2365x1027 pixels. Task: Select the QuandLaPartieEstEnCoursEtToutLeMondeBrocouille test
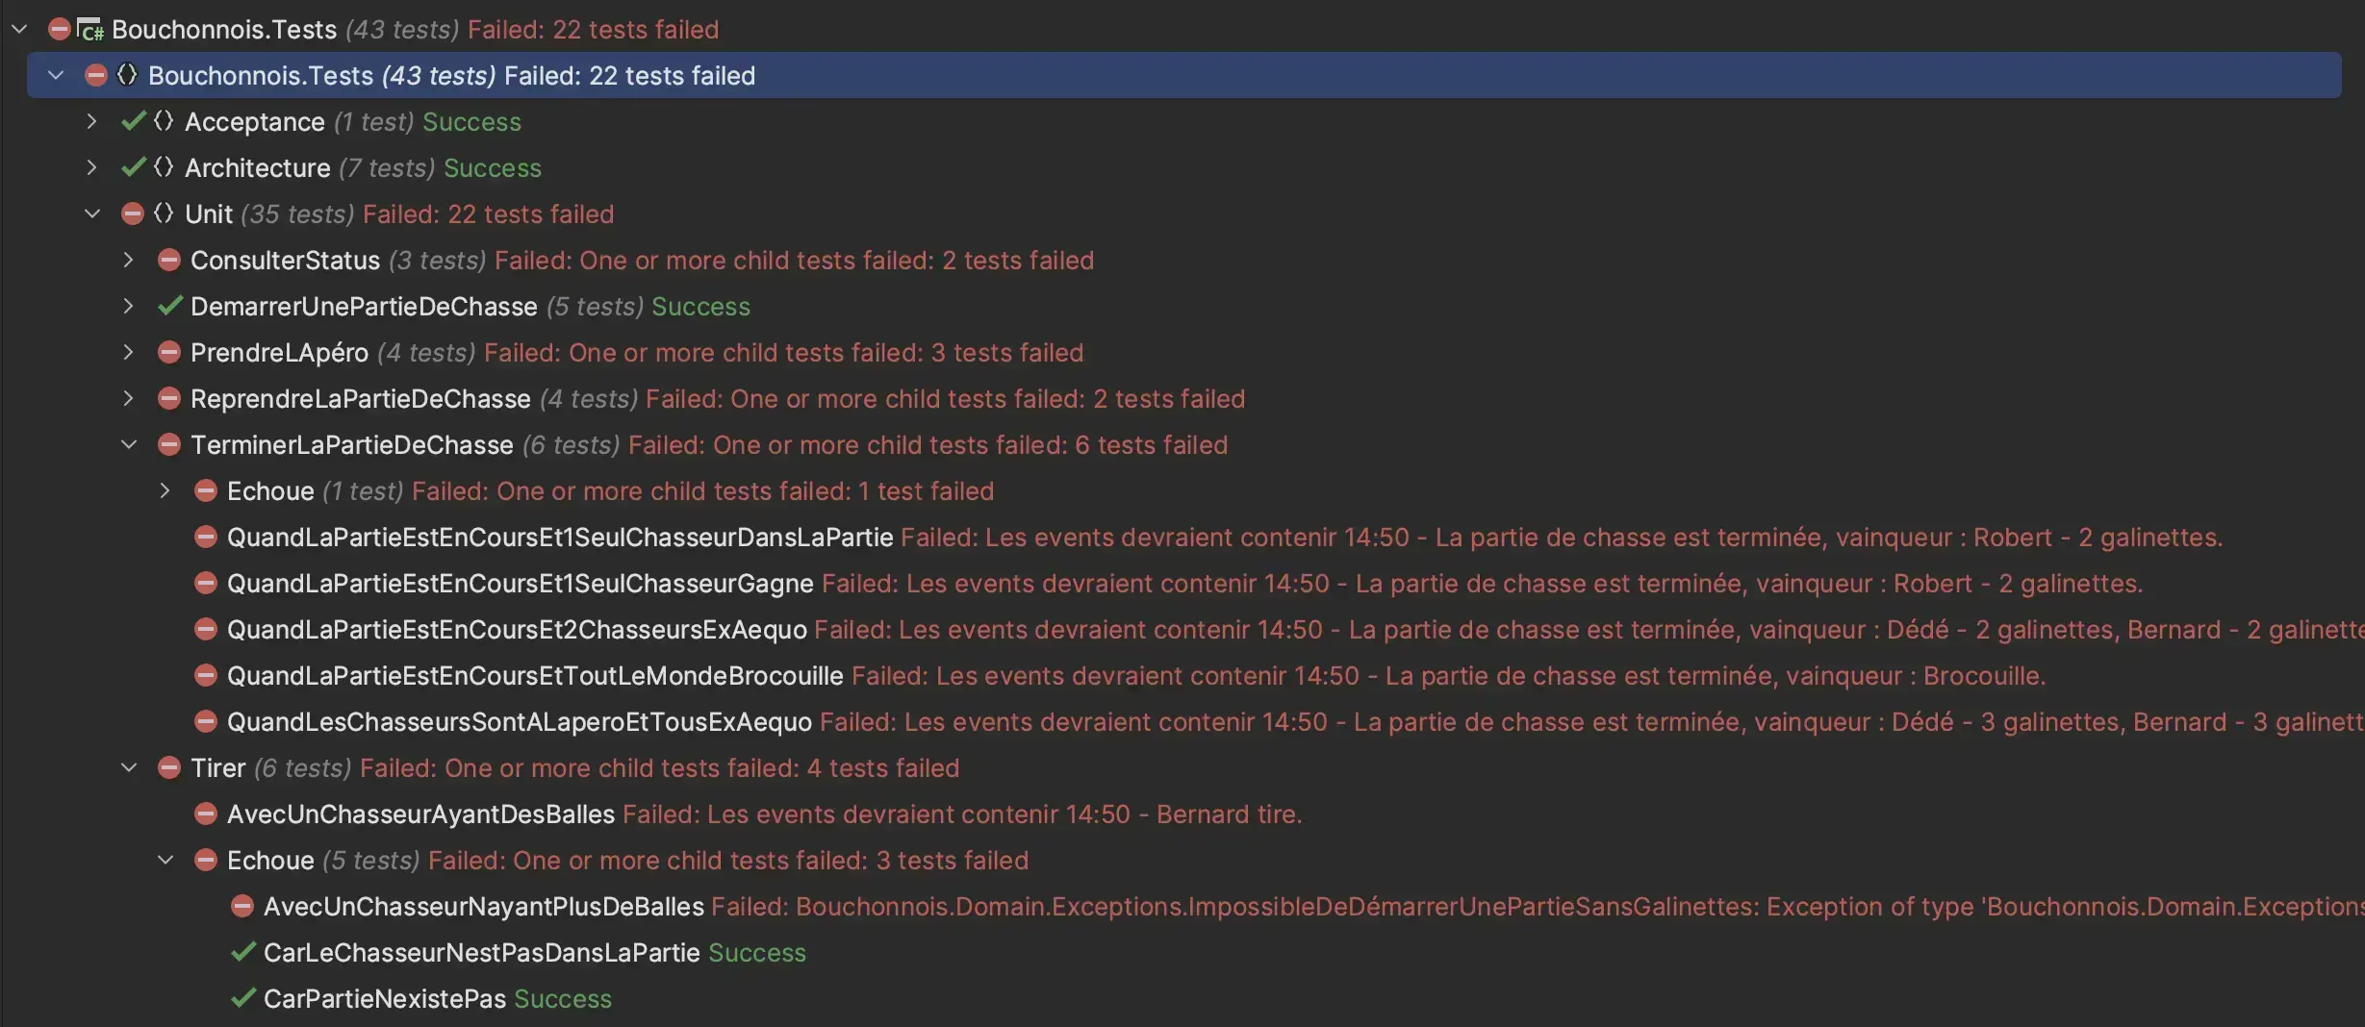click(x=534, y=676)
